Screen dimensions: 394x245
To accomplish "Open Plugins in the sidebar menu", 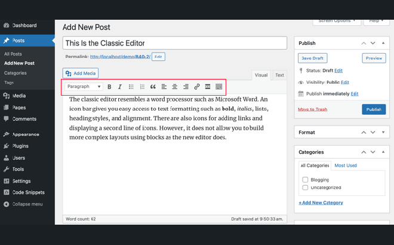I will (x=20, y=146).
